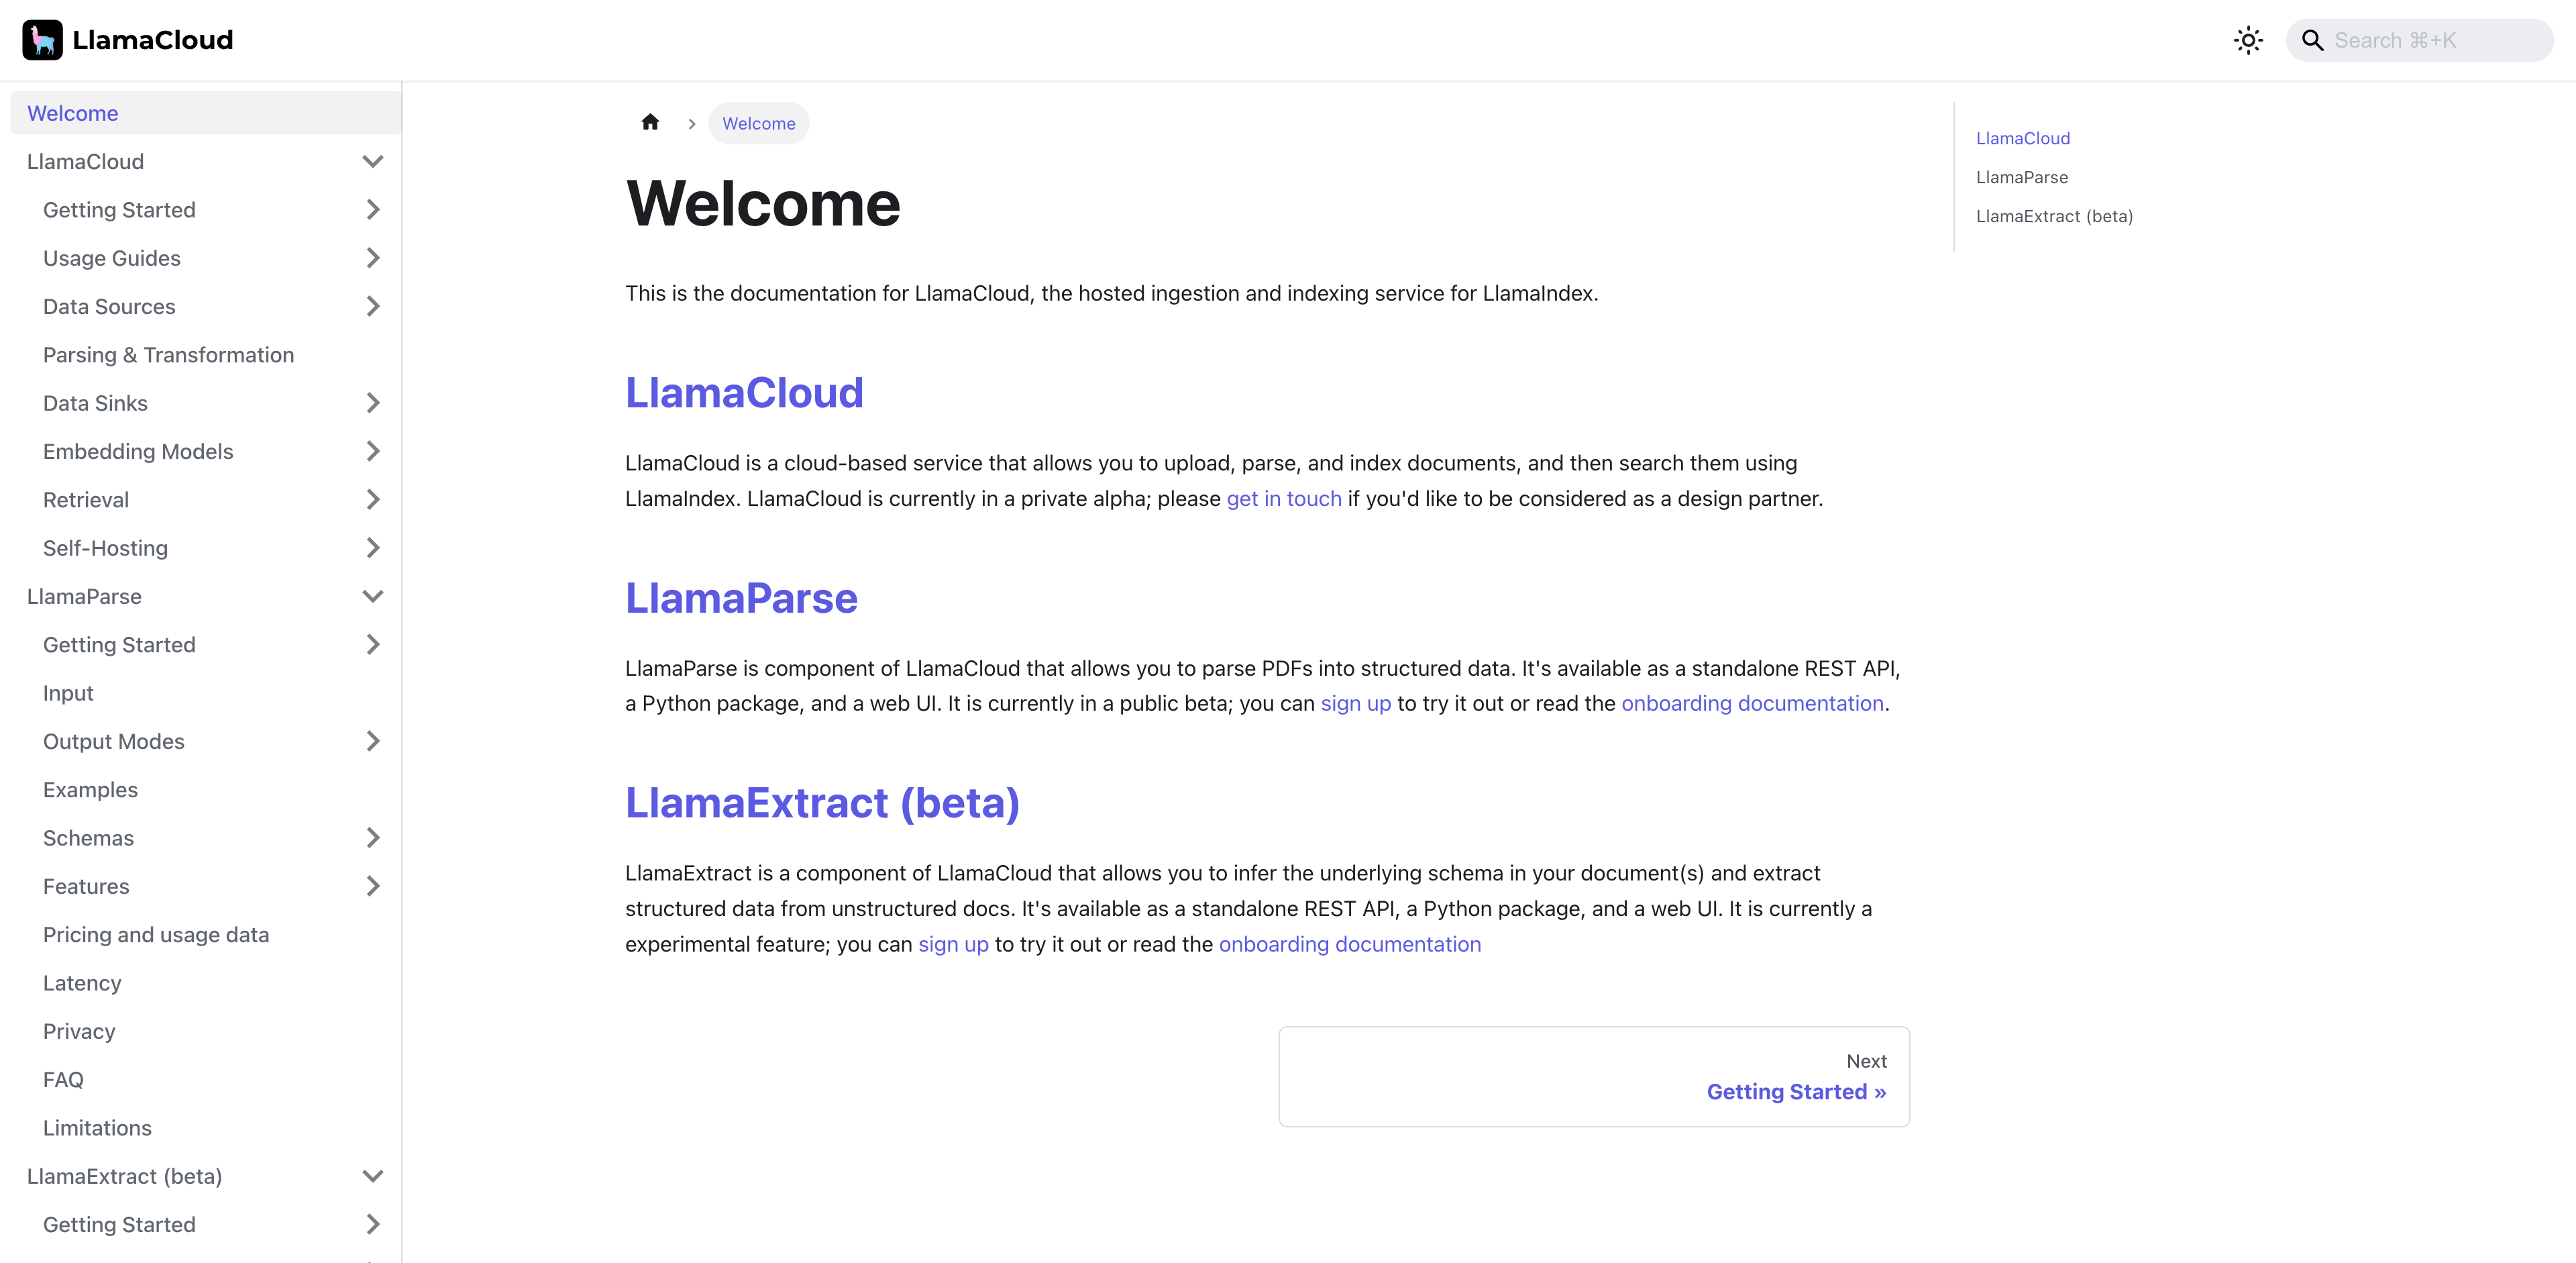Click 'sign up' link in LlamaParse paragraph
Image resolution: width=2576 pixels, height=1263 pixels.
coord(1355,704)
